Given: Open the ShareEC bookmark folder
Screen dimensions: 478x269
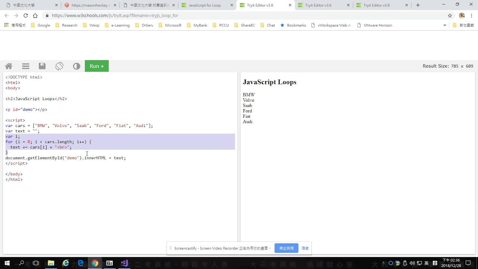Looking at the screenshot, I should [244, 25].
